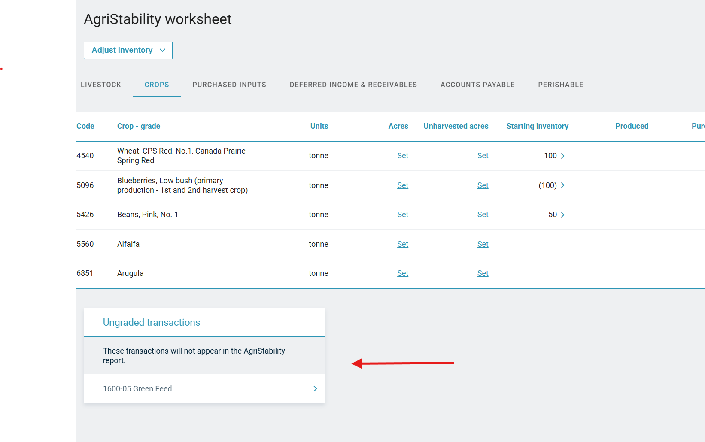The height and width of the screenshot is (442, 705).
Task: Set acres for Alfalfa
Action: [x=402, y=244]
